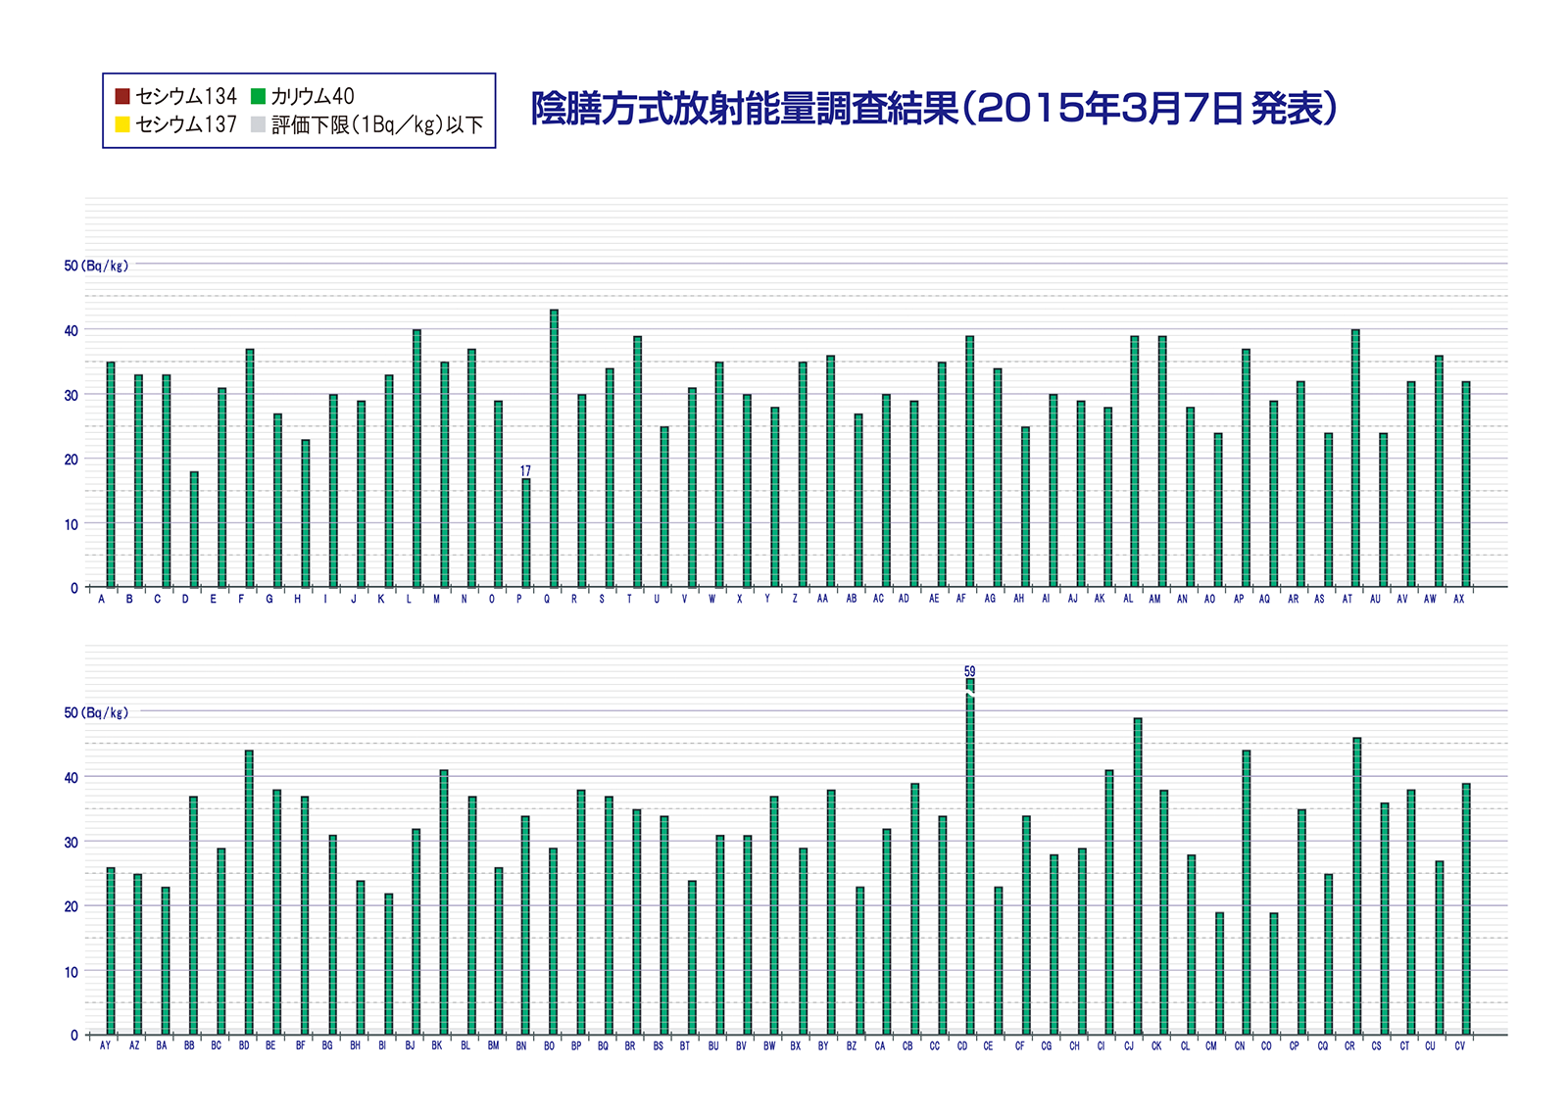This screenshot has width=1568, height=1117.
Task: Click the y-axis value 30 on lower chart
Action: tap(71, 843)
